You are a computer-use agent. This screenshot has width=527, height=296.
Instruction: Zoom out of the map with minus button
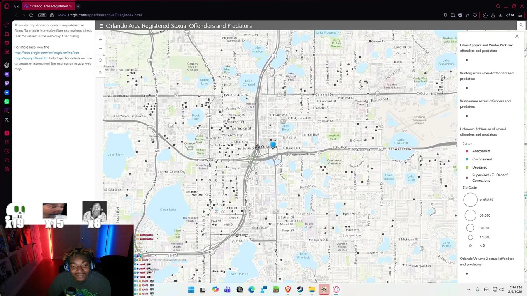tap(100, 48)
